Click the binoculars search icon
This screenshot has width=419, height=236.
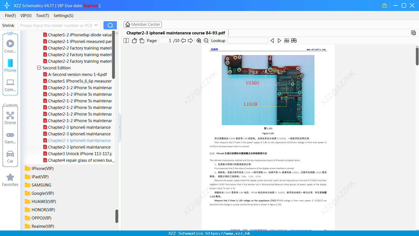point(294,40)
